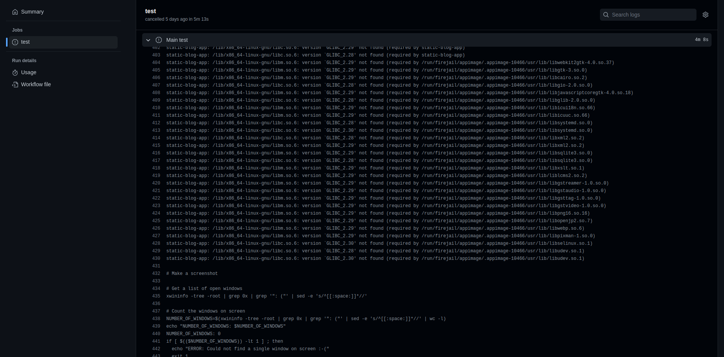
Task: Open the Workflow file link
Action: coord(36,85)
